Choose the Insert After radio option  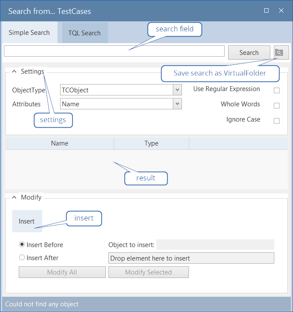pos(22,258)
